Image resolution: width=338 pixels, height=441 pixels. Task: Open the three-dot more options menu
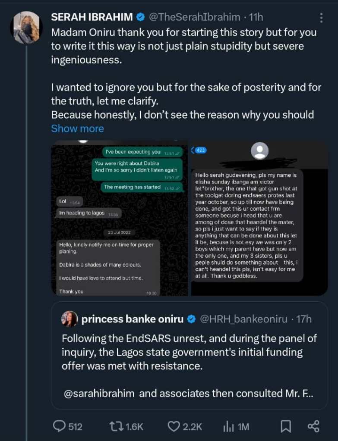(x=321, y=18)
